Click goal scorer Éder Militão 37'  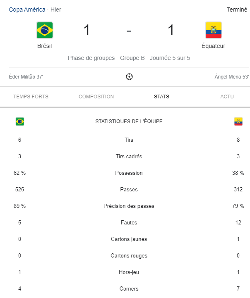pos(26,77)
